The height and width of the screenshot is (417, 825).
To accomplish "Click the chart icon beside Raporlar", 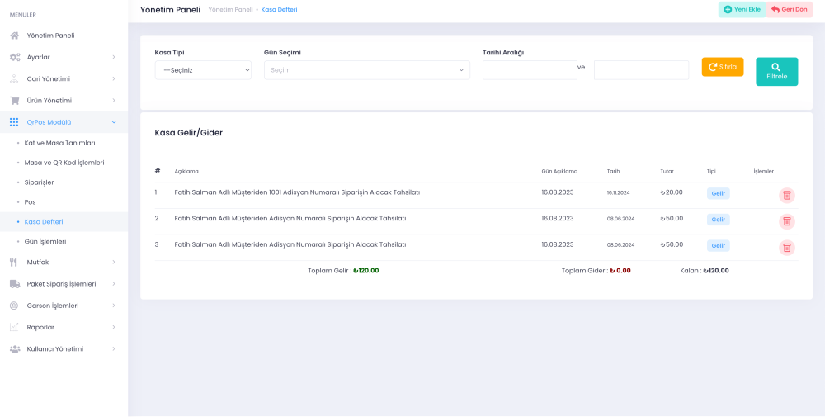I will point(15,327).
